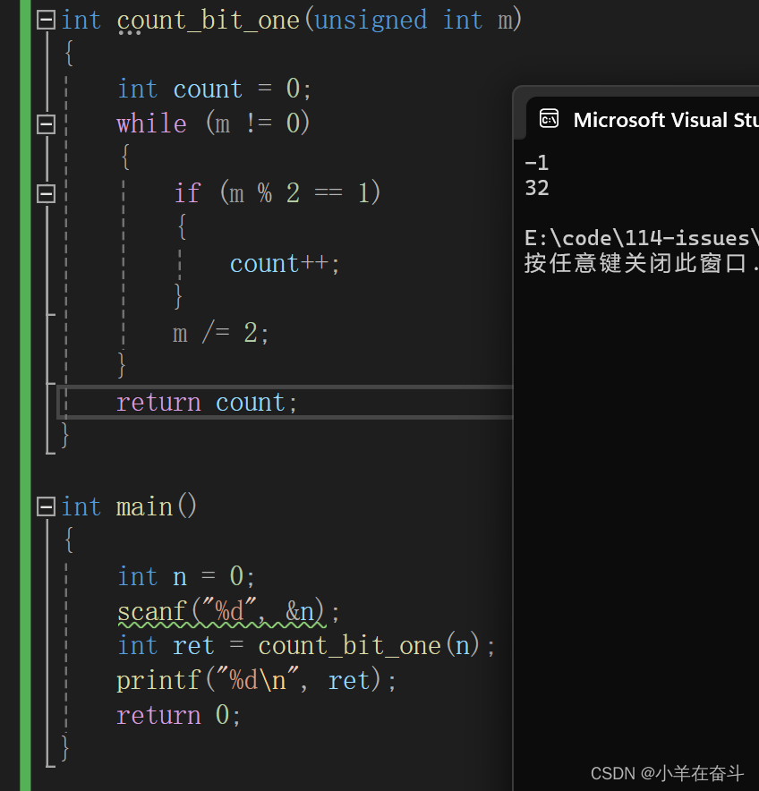Image resolution: width=759 pixels, height=791 pixels.
Task: Click the 'ret' variable in the declaration
Action: (193, 646)
